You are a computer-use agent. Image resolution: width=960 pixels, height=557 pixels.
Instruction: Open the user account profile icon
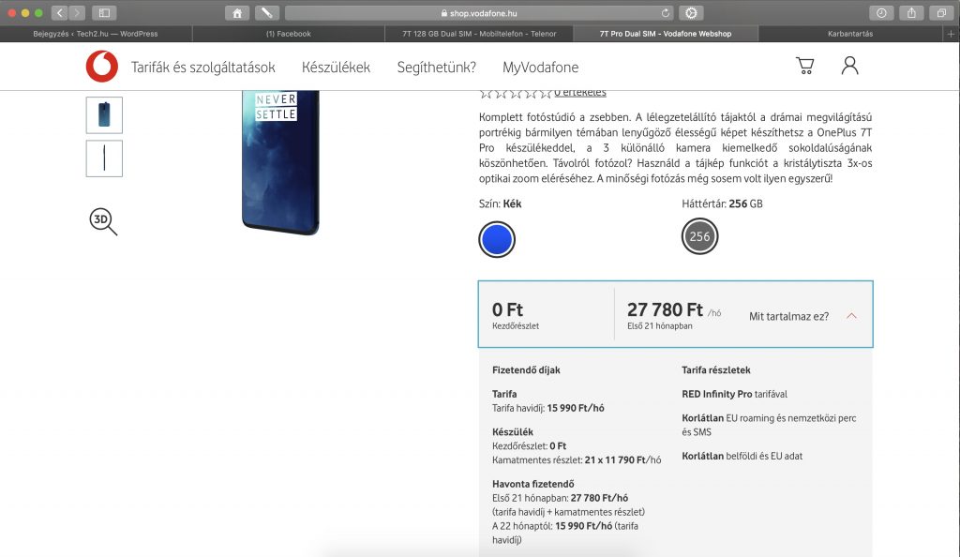849,66
